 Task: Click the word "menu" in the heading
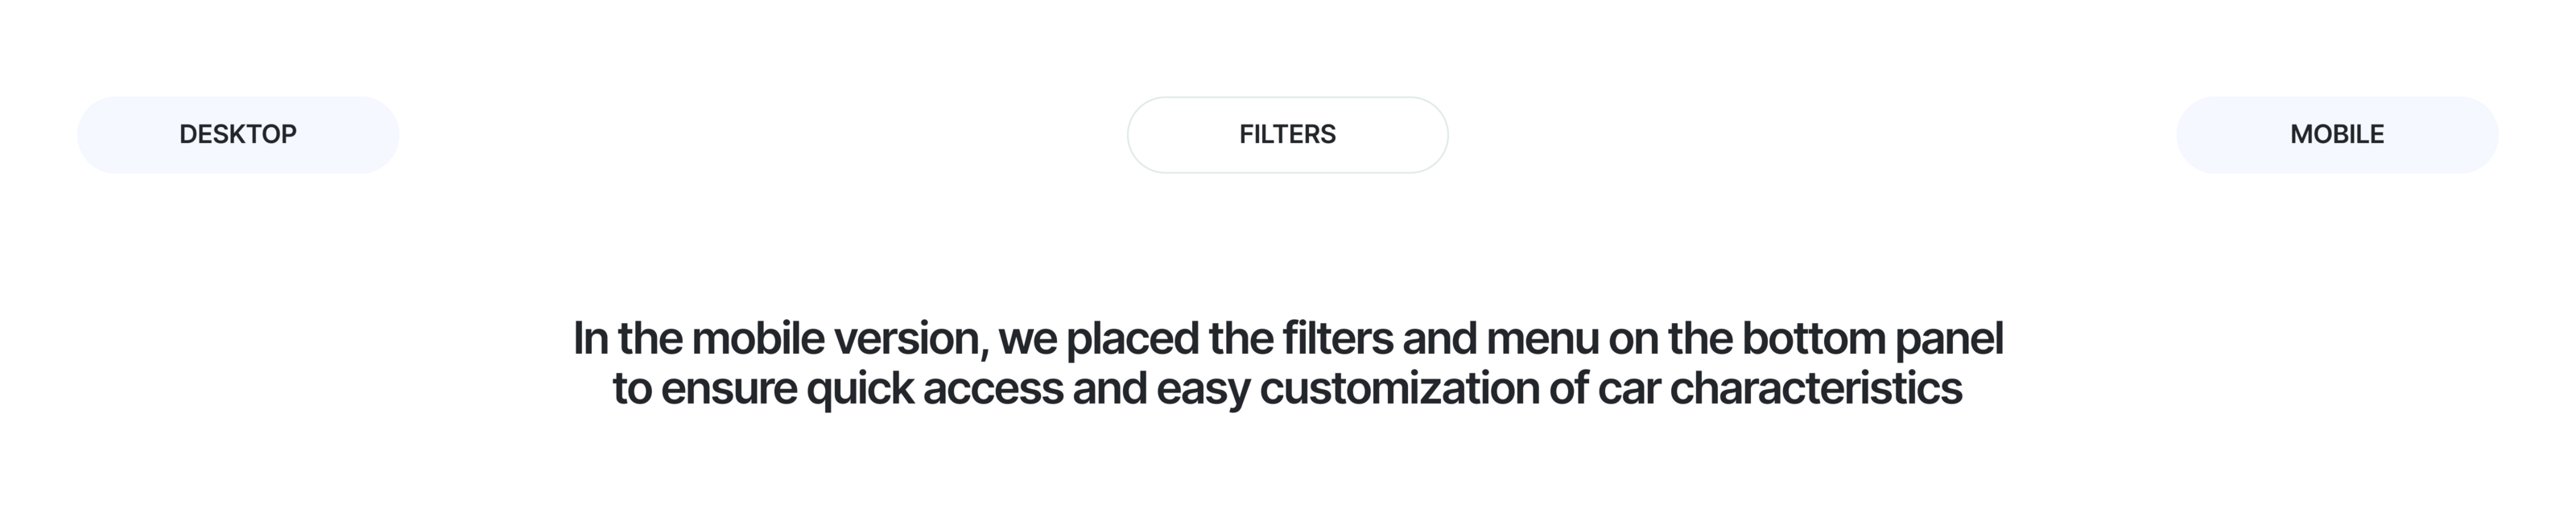[1542, 339]
